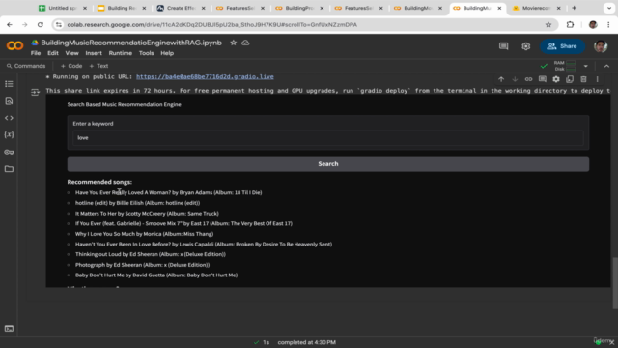Click 'completed at 4:30 PM' status text
The width and height of the screenshot is (618, 348).
tap(307, 342)
